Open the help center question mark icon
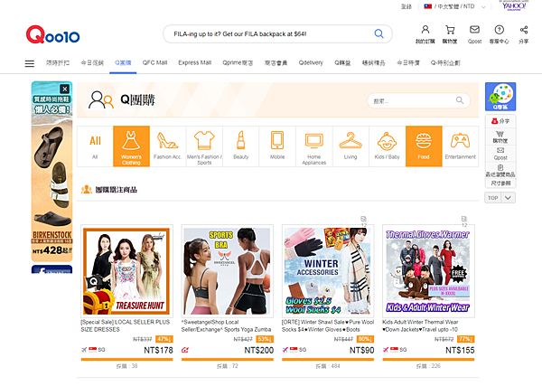Screen dimensions: 542x386 499,30
